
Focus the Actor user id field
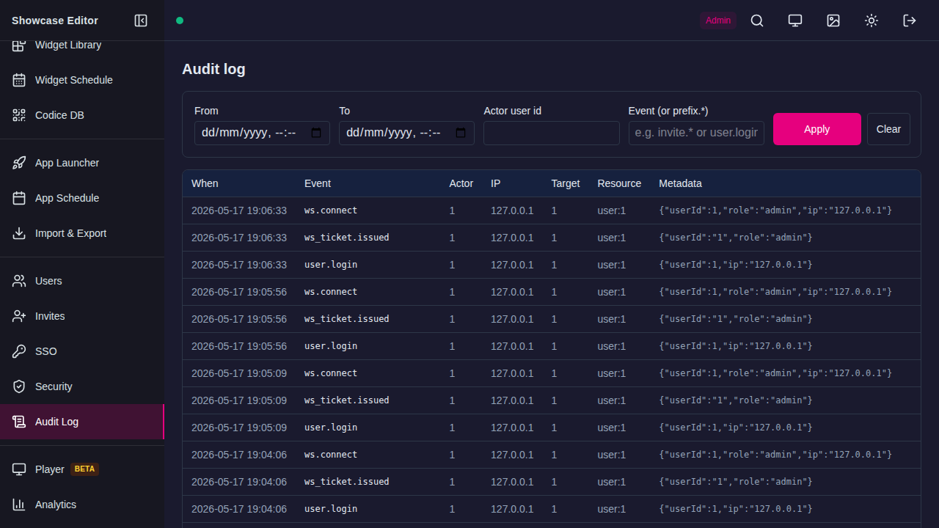552,133
